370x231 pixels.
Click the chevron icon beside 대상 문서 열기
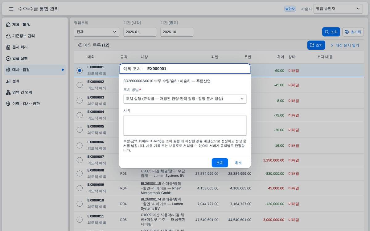tap(332, 45)
